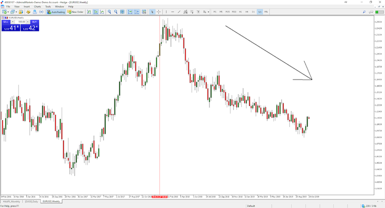The height and width of the screenshot is (208, 385).
Task: Select the trendline drawing tool
Action: tap(179, 12)
